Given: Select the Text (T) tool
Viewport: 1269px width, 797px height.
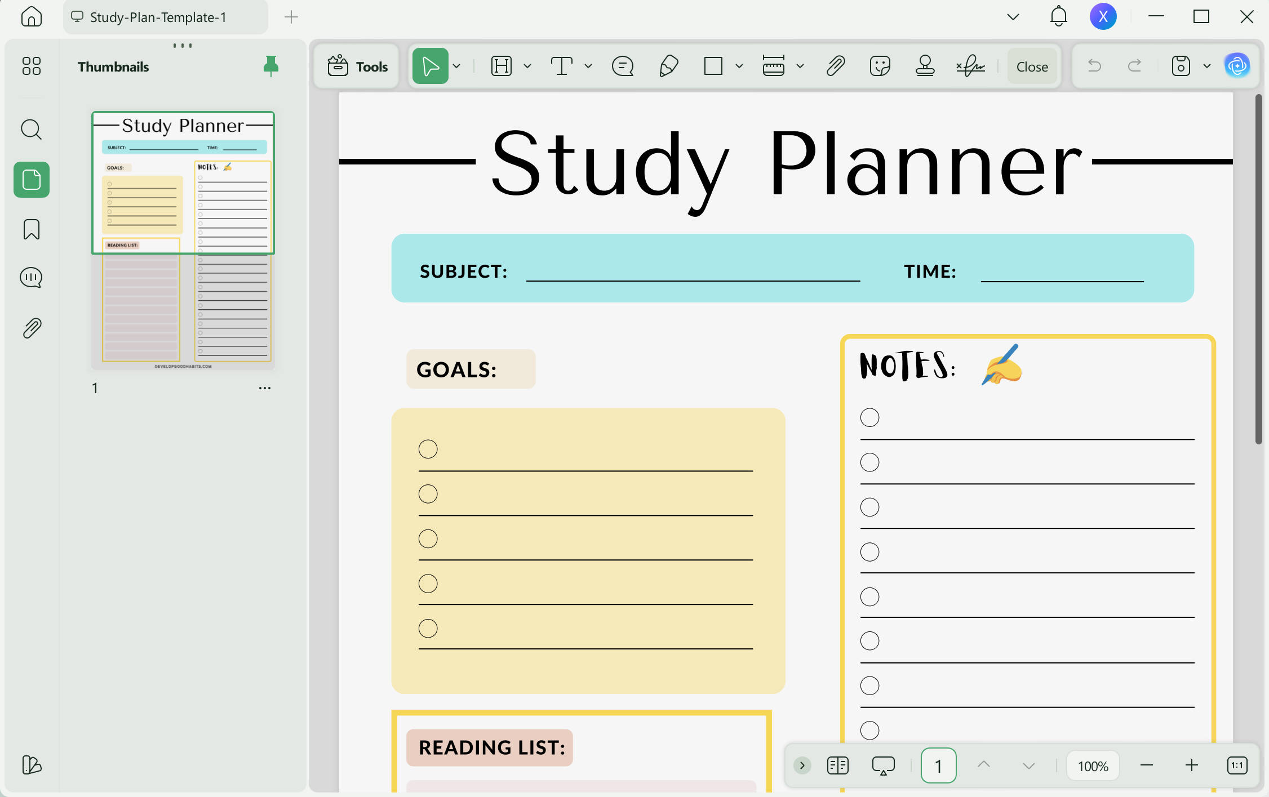Looking at the screenshot, I should pyautogui.click(x=561, y=66).
